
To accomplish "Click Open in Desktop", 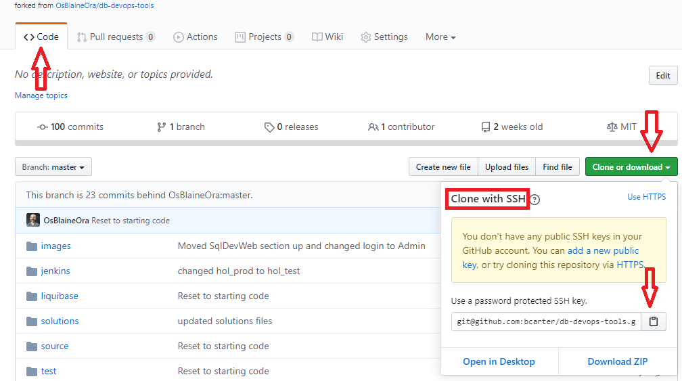I will (x=499, y=361).
